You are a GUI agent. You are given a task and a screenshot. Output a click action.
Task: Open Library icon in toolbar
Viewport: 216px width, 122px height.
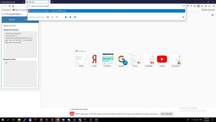coord(195,6)
